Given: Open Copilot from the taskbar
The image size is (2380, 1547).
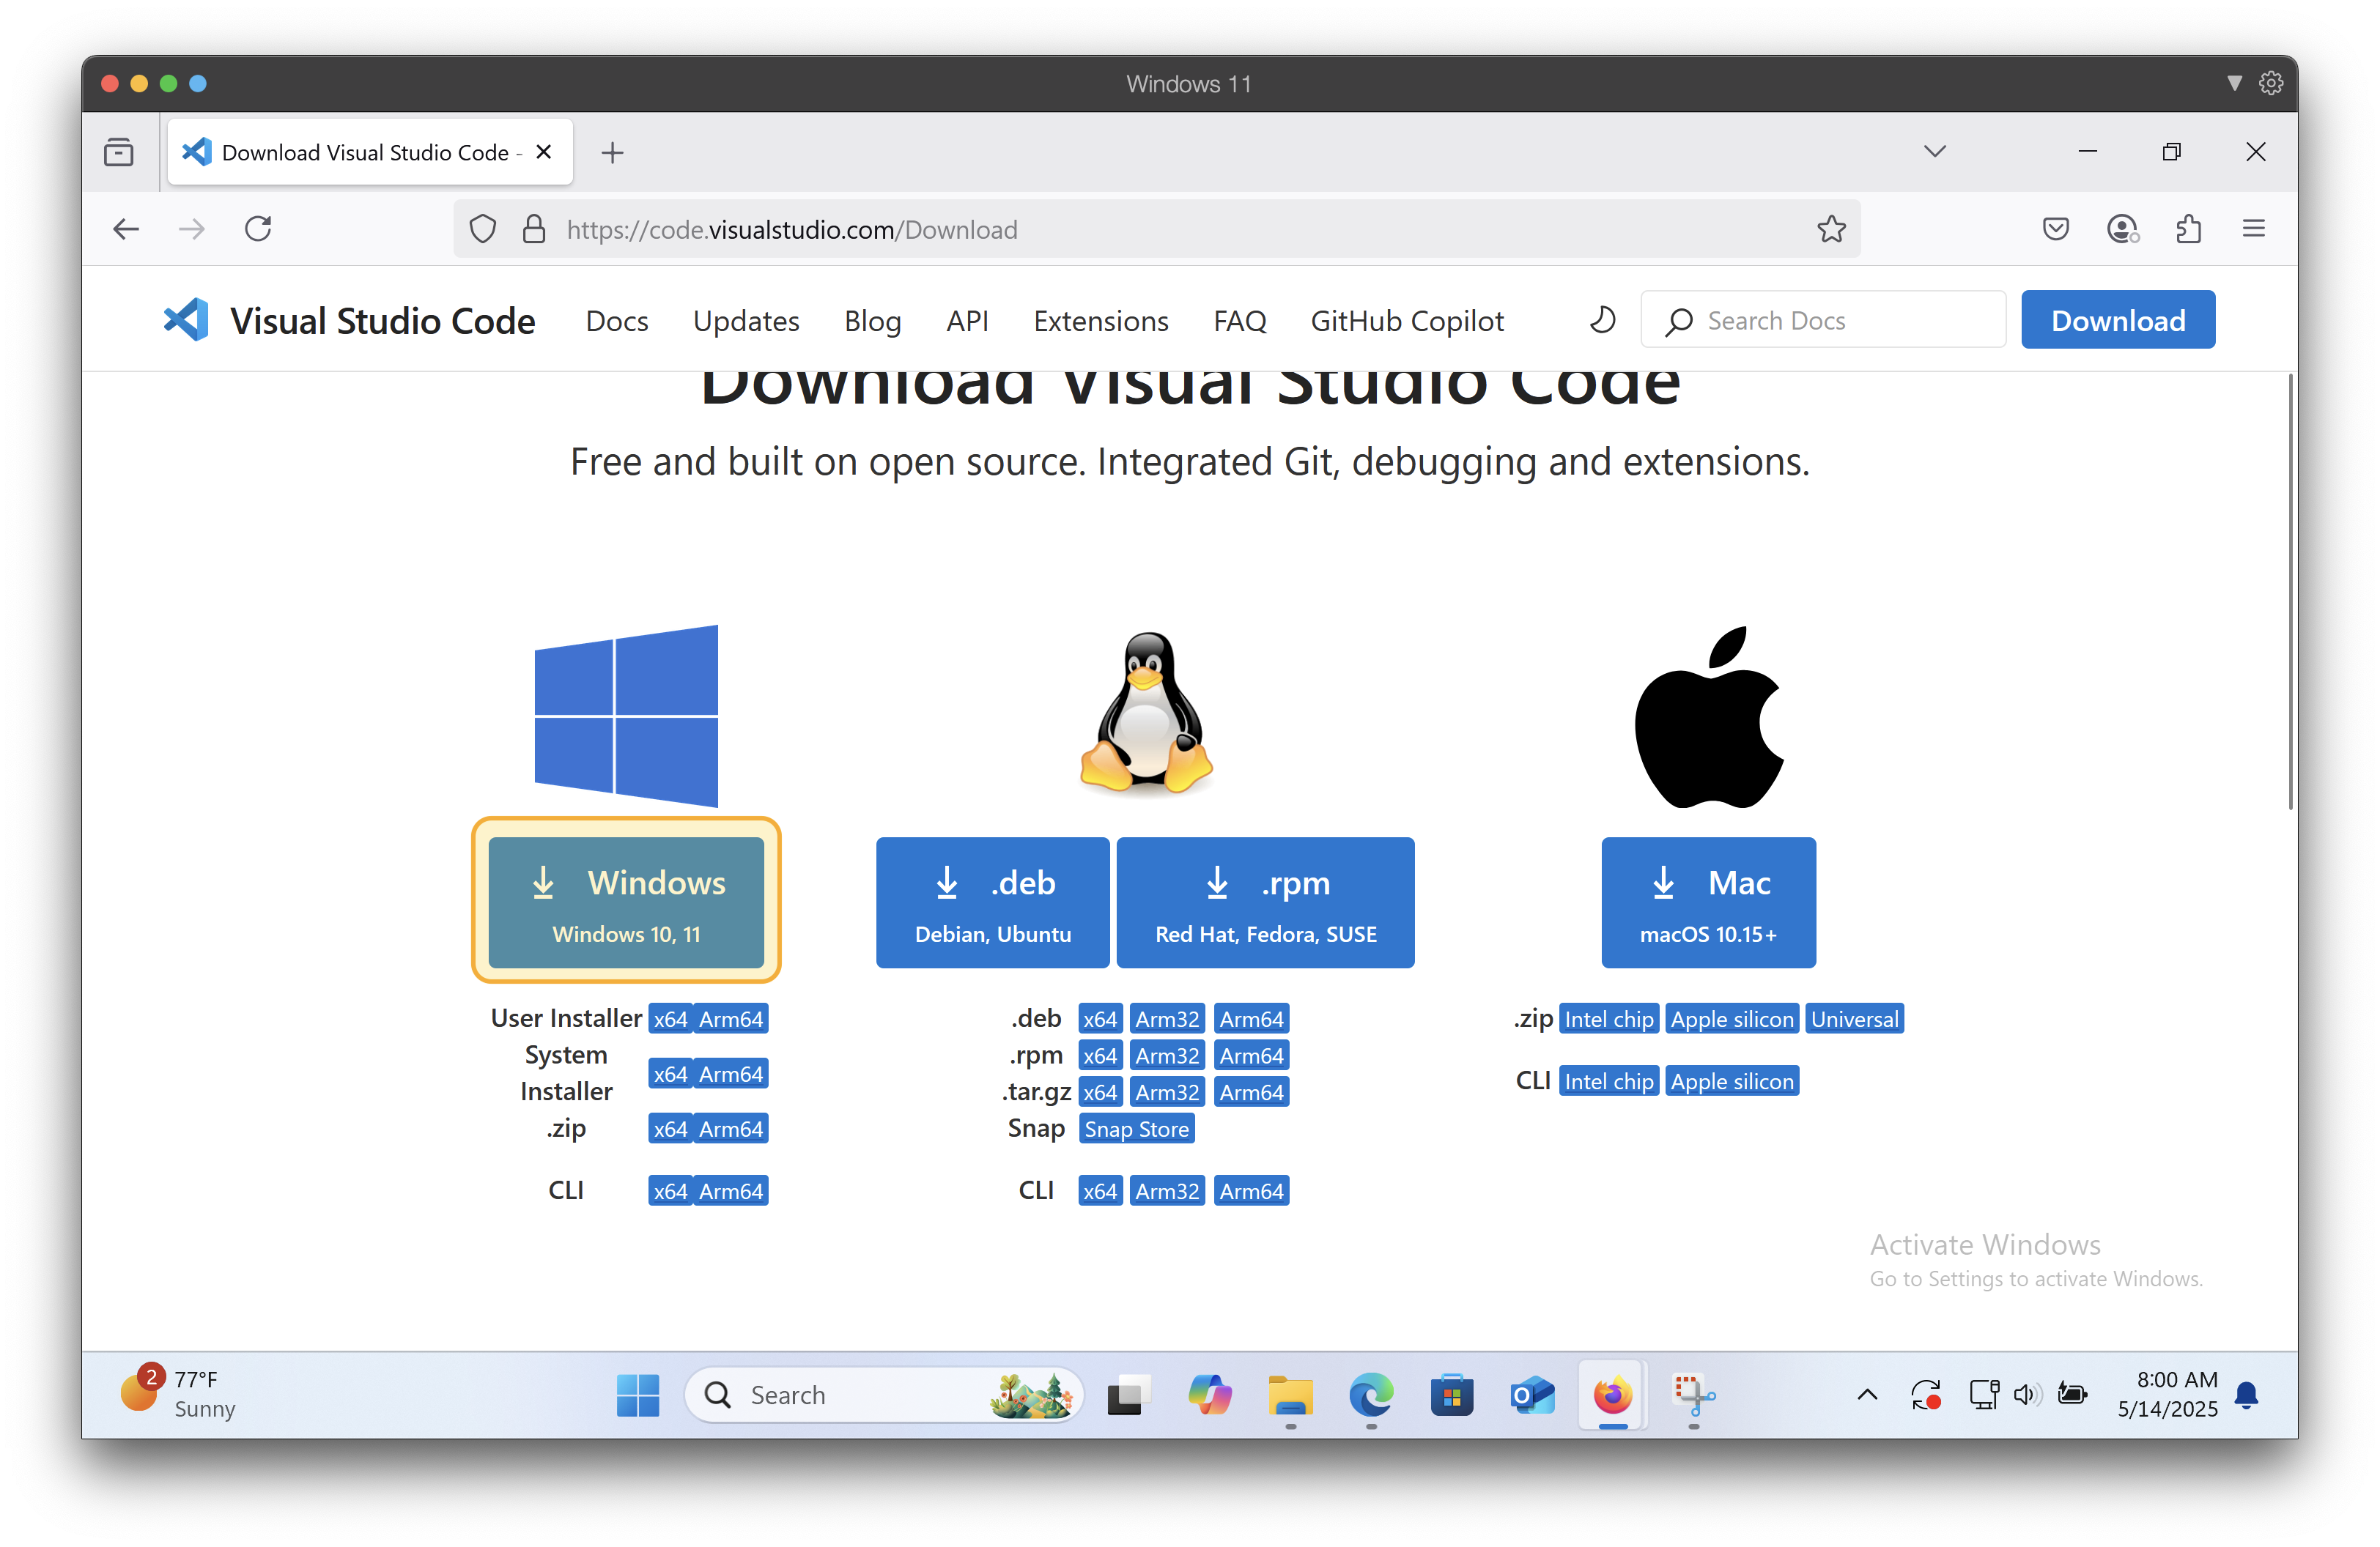Looking at the screenshot, I should [x=1208, y=1394].
